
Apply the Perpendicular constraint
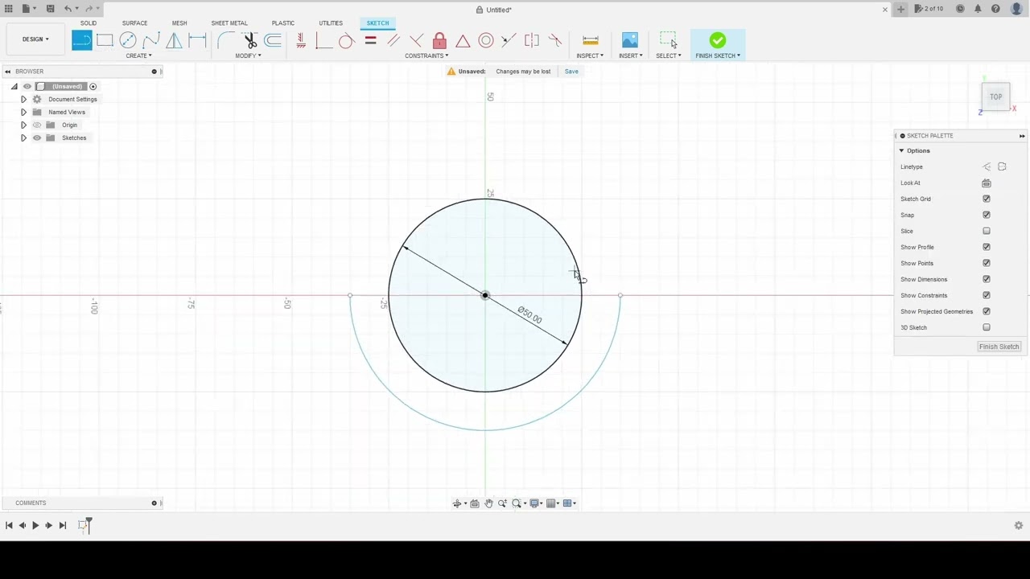[x=416, y=40]
